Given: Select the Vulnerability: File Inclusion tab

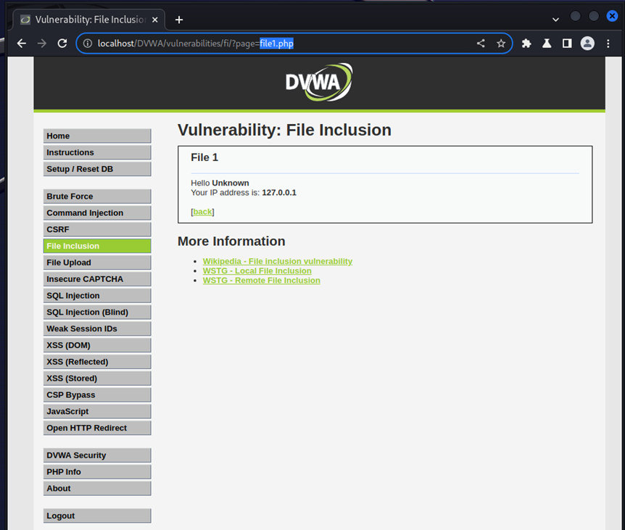Looking at the screenshot, I should (x=89, y=20).
